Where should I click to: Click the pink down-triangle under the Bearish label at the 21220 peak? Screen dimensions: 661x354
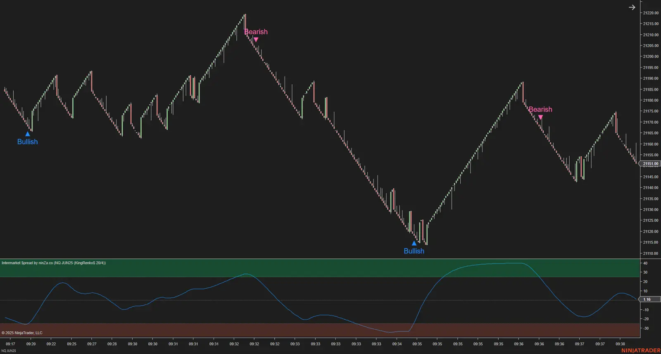[256, 40]
